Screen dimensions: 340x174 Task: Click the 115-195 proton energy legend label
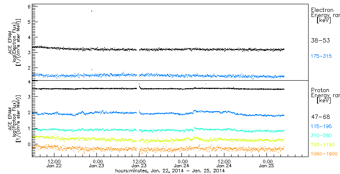321,126
